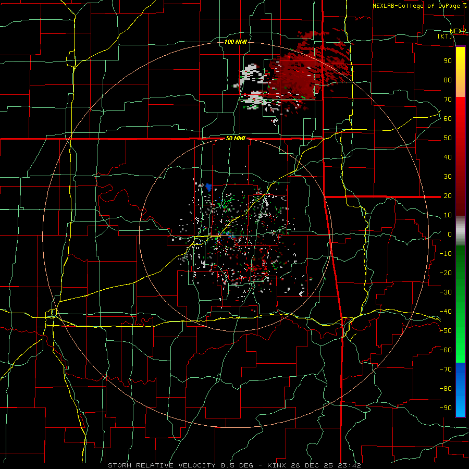469x469 pixels.
Task: Click the KT units label above color scale
Action: pos(445,36)
